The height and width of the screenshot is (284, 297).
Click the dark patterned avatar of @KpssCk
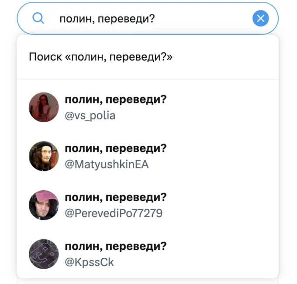[44, 254]
